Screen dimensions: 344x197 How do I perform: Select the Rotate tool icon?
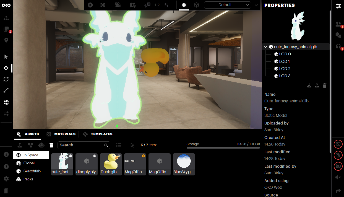point(6,79)
